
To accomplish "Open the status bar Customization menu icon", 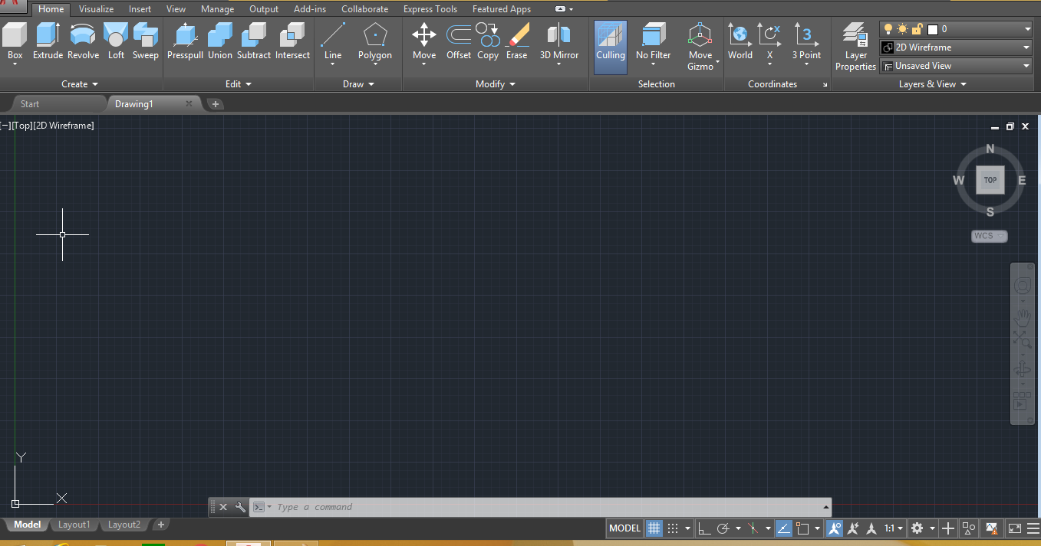I will [1033, 528].
